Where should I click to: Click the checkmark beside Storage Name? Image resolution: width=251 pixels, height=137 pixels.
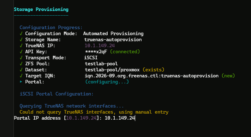(x=21, y=40)
